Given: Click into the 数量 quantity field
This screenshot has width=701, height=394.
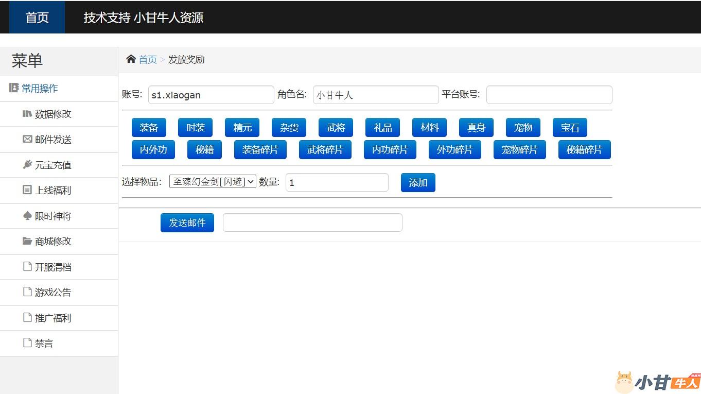Looking at the screenshot, I should [337, 182].
